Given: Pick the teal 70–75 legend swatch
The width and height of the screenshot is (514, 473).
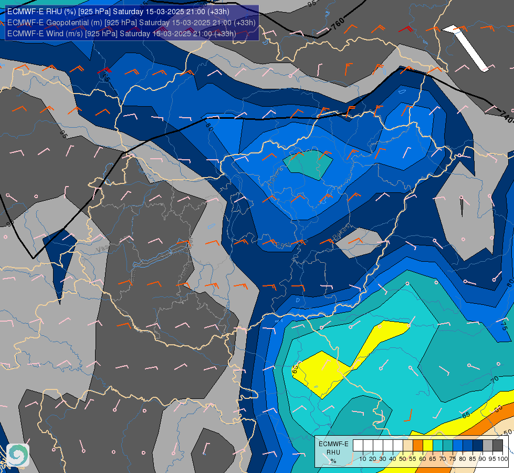Looking at the screenshot, I should click(448, 446).
